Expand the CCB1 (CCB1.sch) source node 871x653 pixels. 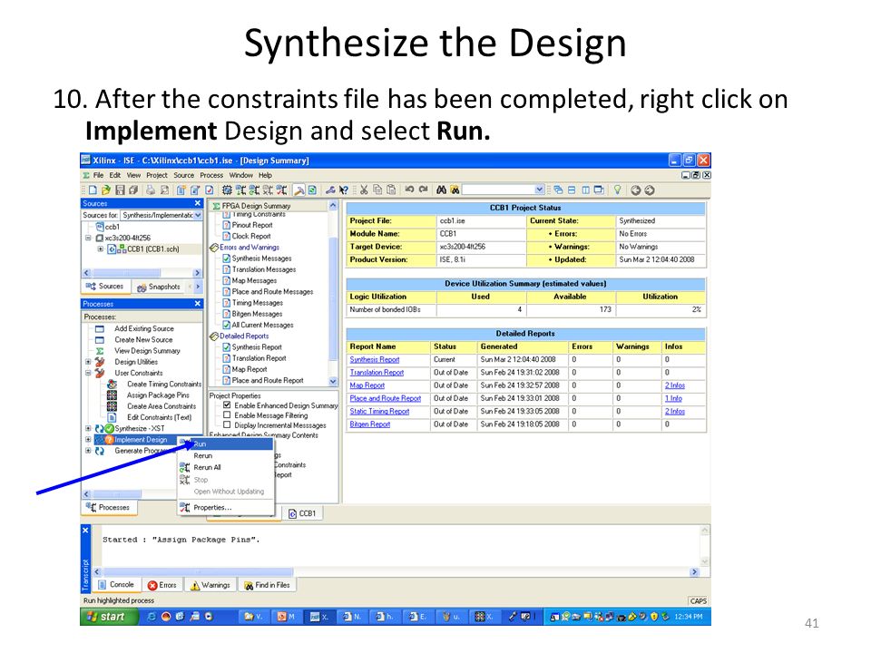click(x=100, y=249)
